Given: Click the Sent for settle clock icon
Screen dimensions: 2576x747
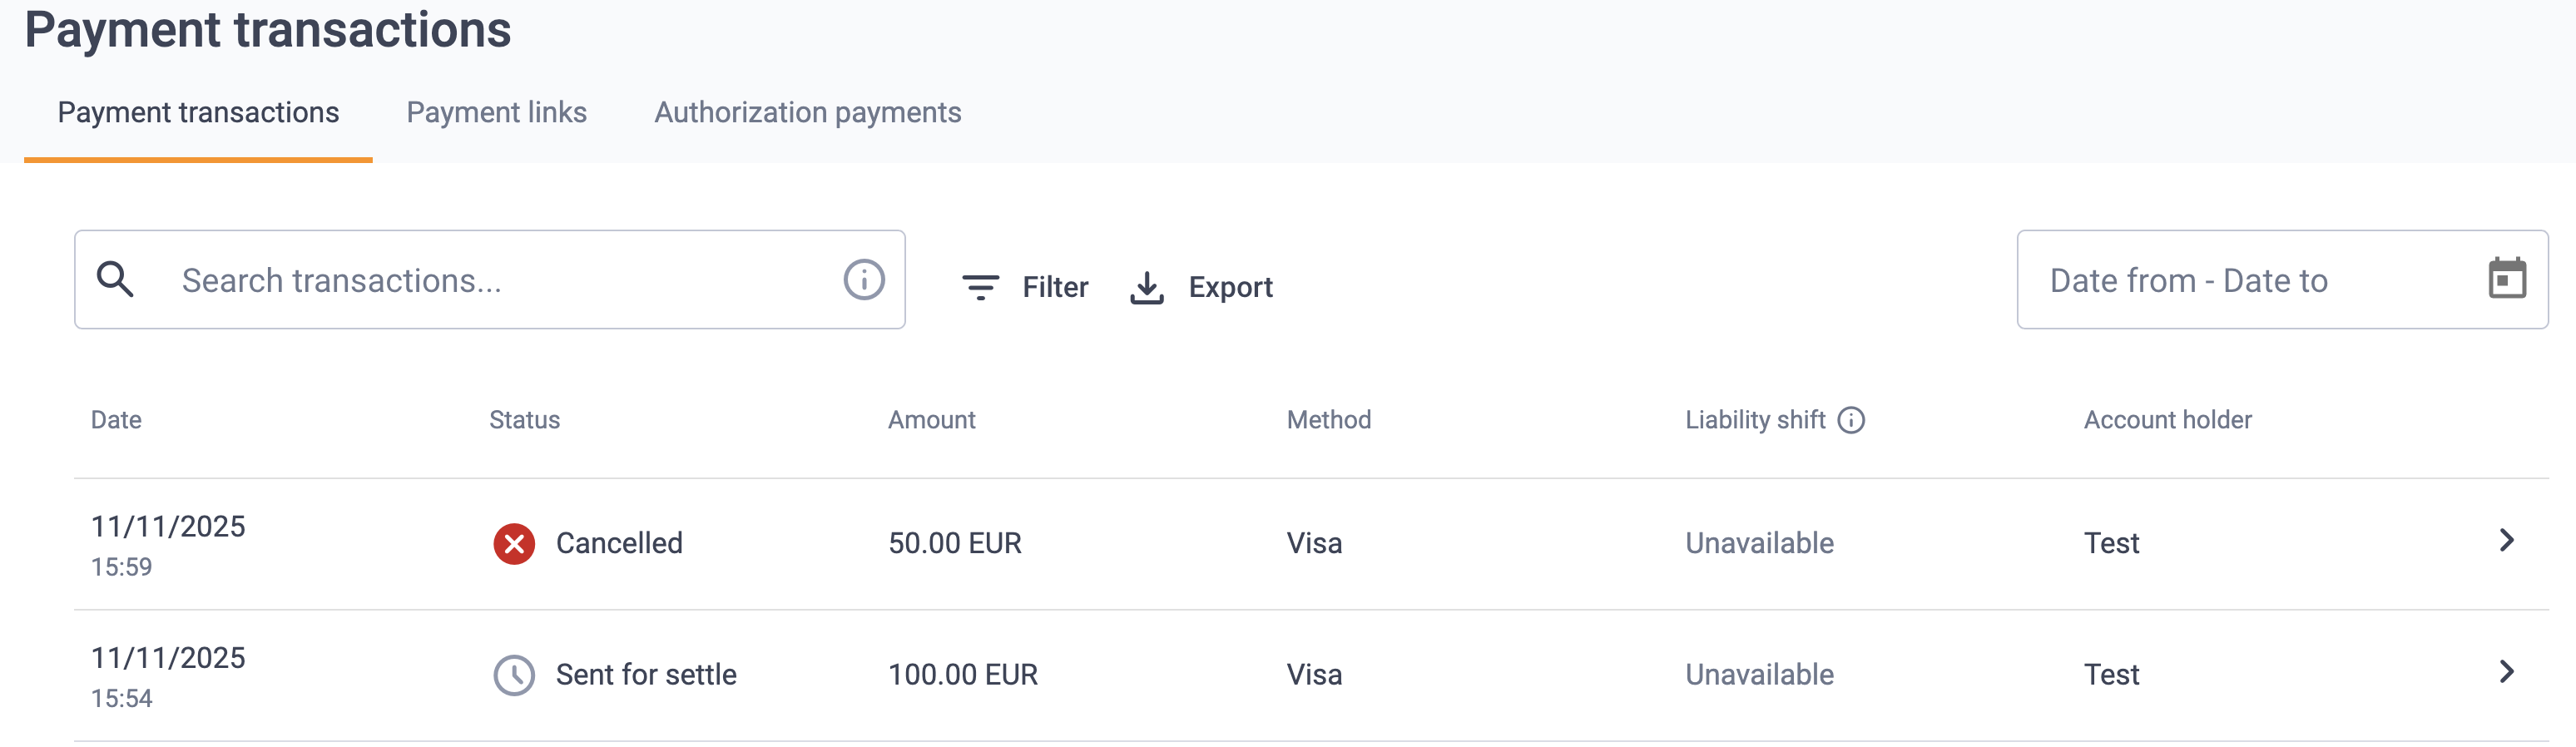Looking at the screenshot, I should click(x=514, y=675).
